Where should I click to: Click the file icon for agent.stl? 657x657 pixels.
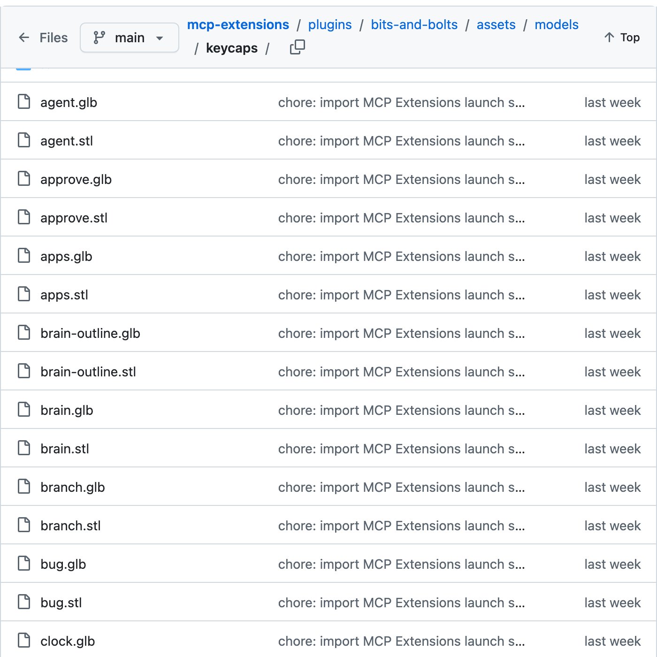(24, 140)
